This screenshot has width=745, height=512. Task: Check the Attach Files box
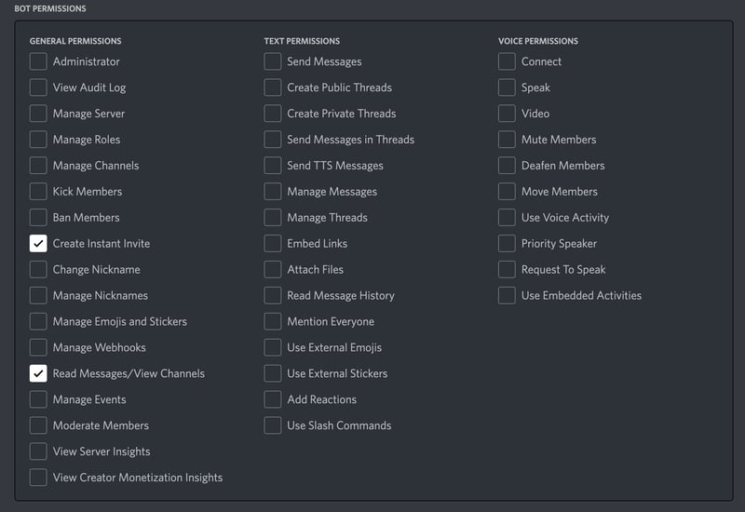click(272, 269)
